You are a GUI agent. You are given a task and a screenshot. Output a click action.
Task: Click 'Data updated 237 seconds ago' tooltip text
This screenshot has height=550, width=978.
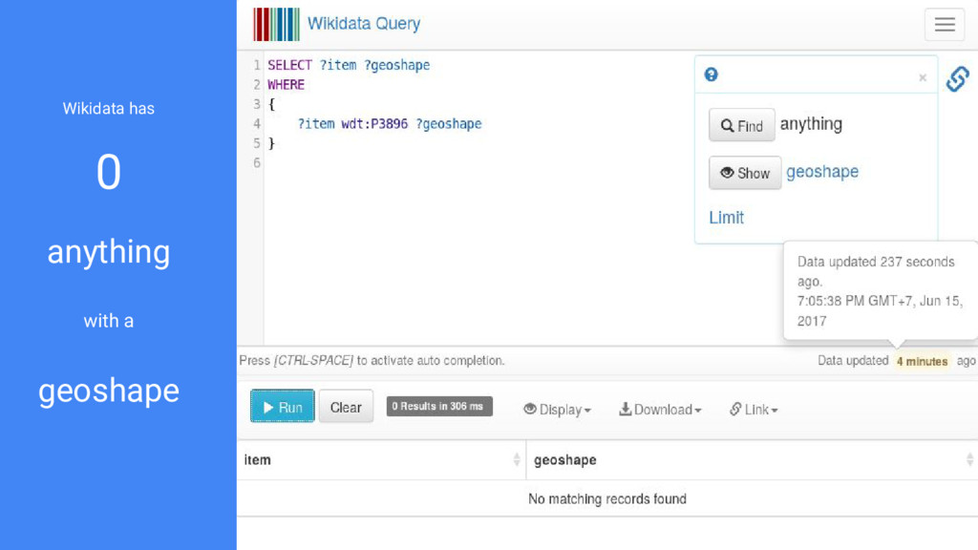876,271
